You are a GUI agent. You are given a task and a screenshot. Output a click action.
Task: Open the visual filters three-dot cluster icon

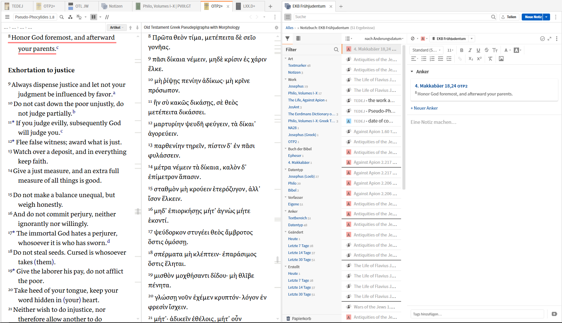click(x=70, y=17)
